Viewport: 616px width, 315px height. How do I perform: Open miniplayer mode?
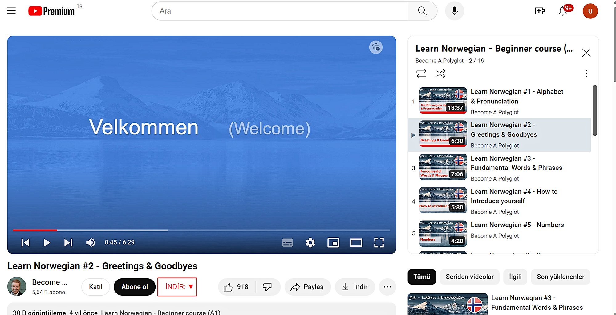coord(333,243)
